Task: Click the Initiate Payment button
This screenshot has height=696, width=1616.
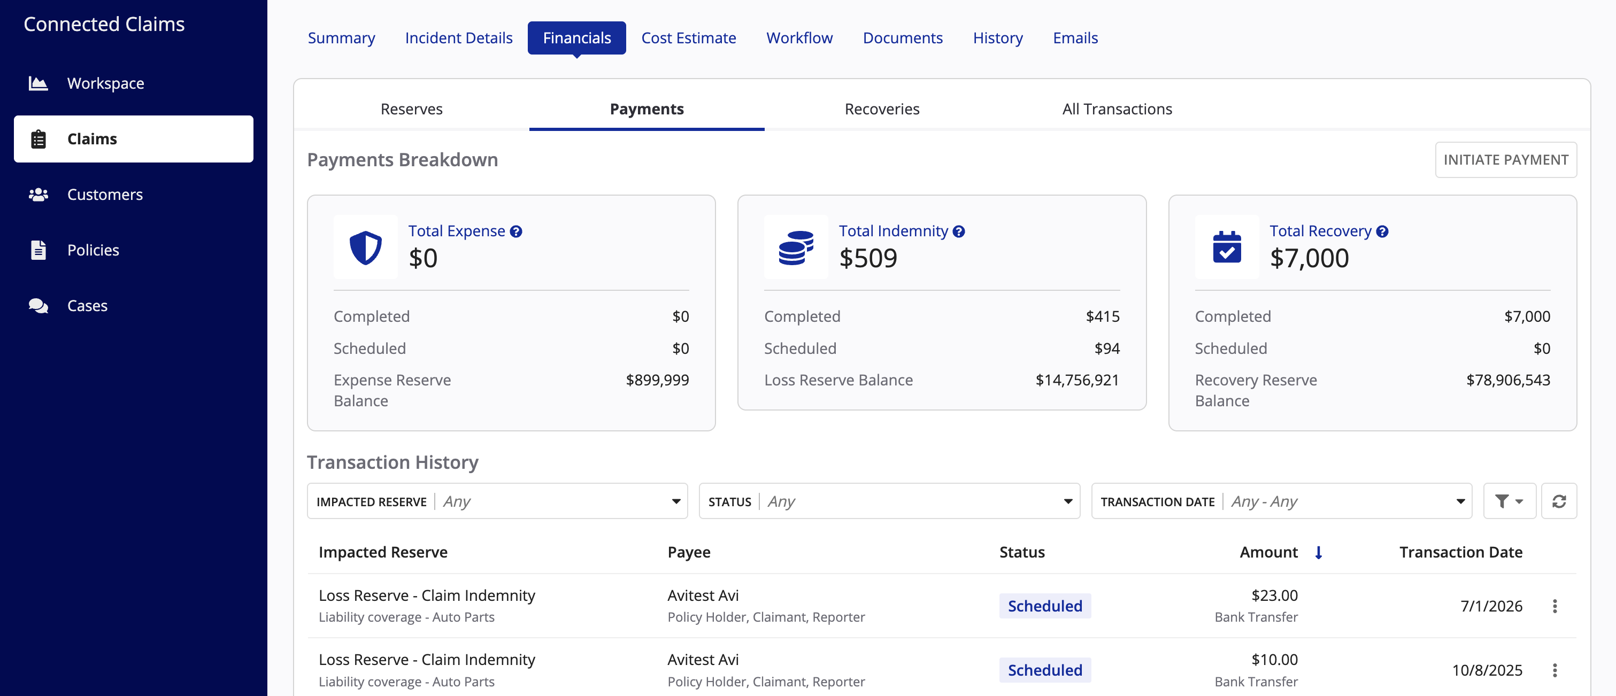Action: pos(1506,160)
